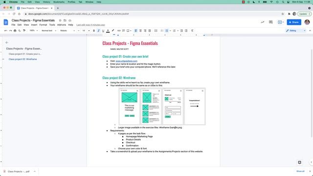Open the Normal text style dropdown
Screen dimensions: 313x176
(49, 31)
